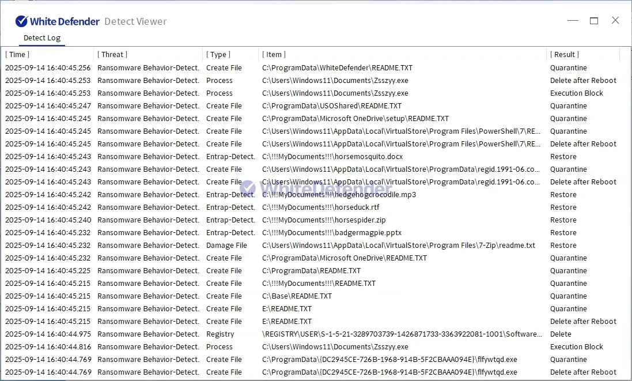Close the Detect Viewer window

pos(615,21)
